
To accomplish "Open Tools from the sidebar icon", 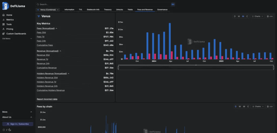I will click(x=4, y=24).
